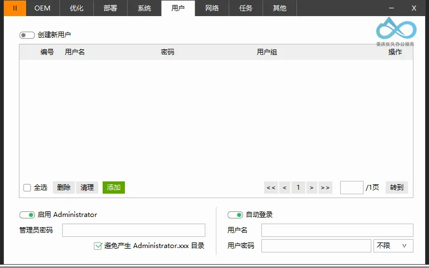429x268 pixels.
Task: Click the 清理 button
Action: pyautogui.click(x=87, y=188)
